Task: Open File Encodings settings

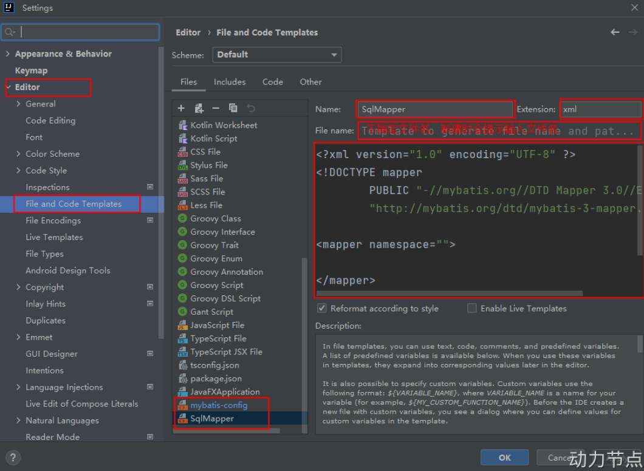Action: pyautogui.click(x=53, y=221)
